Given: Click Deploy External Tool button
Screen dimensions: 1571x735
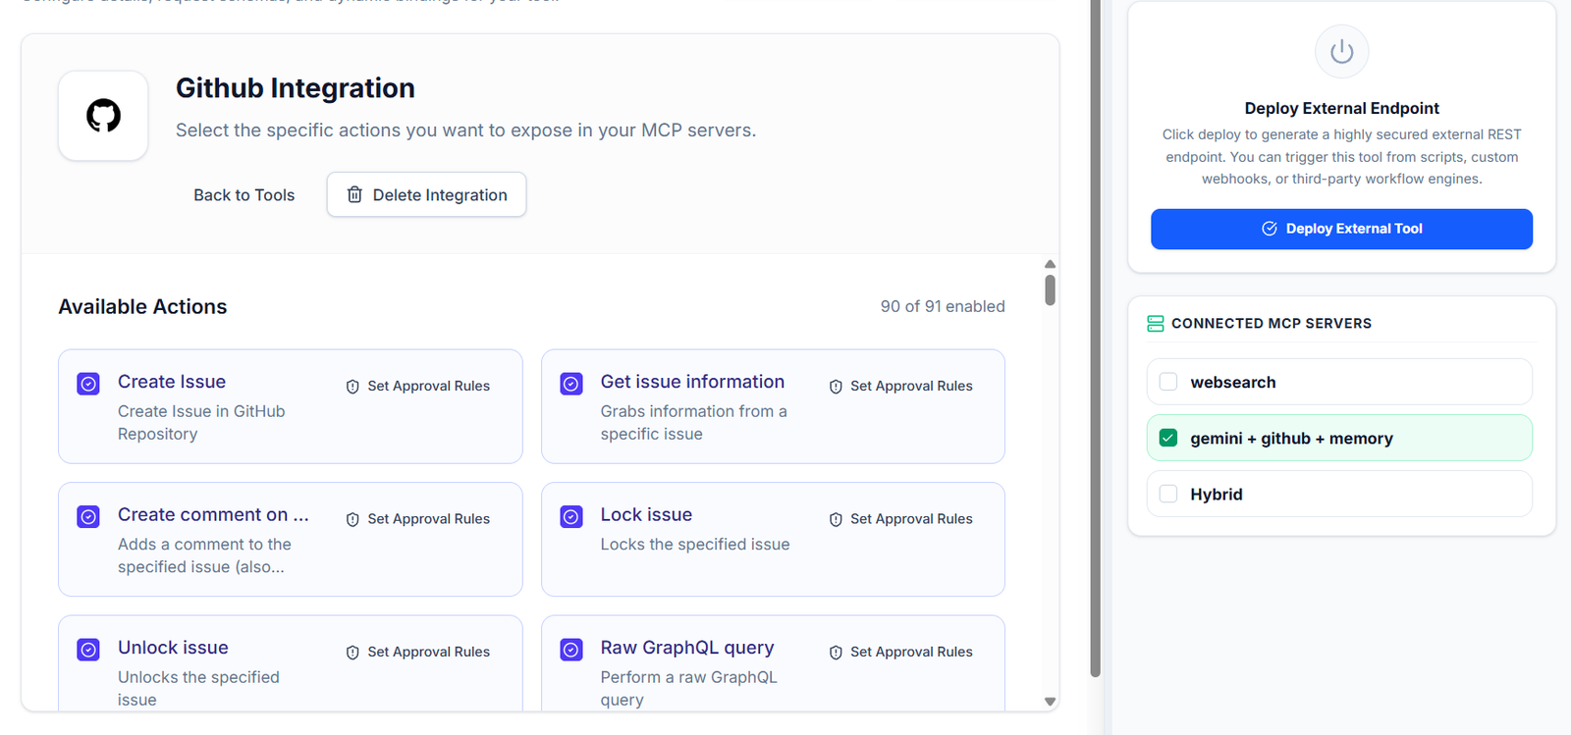Looking at the screenshot, I should pos(1341,229).
